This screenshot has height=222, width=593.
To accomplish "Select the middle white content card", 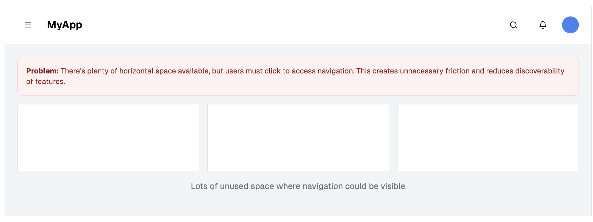I will click(x=298, y=138).
